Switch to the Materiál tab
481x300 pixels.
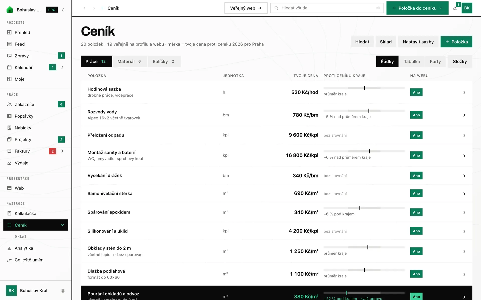130,61
